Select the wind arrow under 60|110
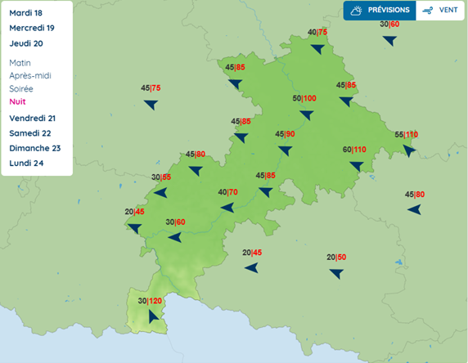The image size is (468, 363). tap(357, 167)
